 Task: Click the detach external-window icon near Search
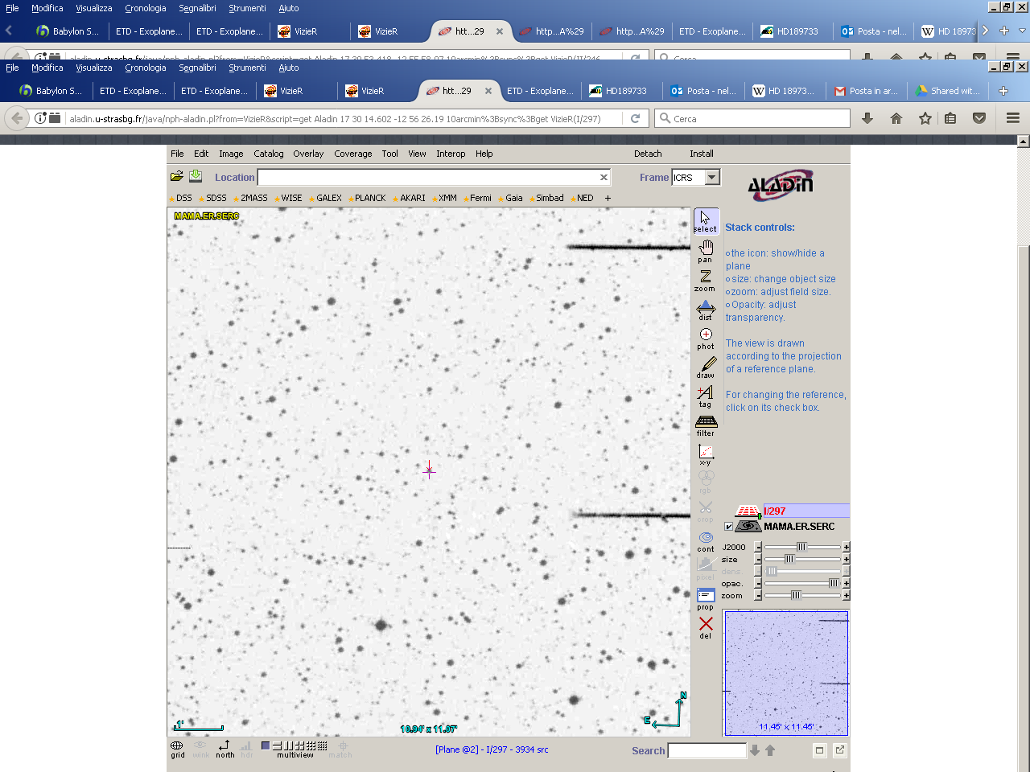point(840,750)
